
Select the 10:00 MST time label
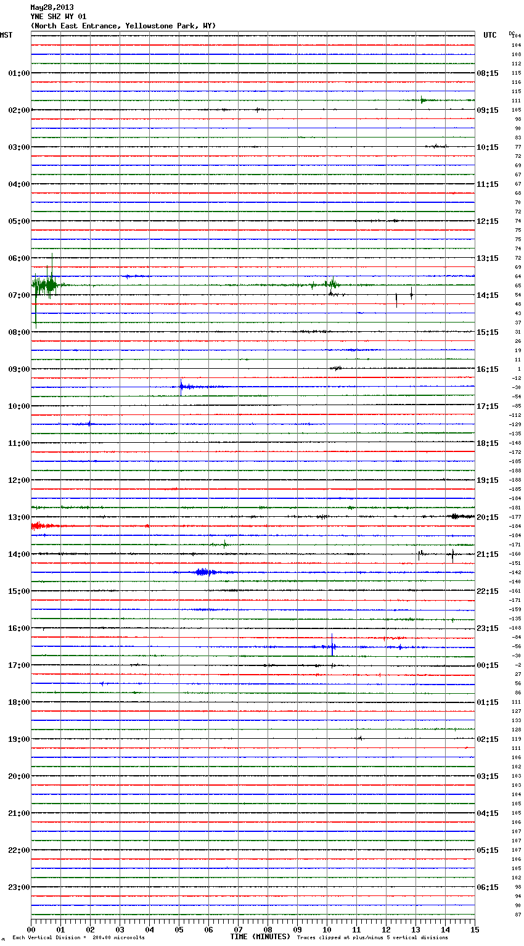pos(18,406)
